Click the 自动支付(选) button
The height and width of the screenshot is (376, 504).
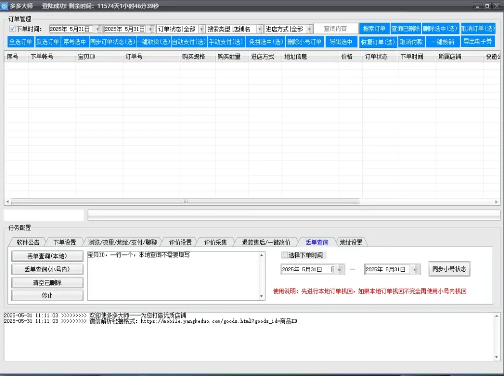pos(189,42)
